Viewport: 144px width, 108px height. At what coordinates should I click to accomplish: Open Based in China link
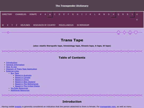[22, 80]
